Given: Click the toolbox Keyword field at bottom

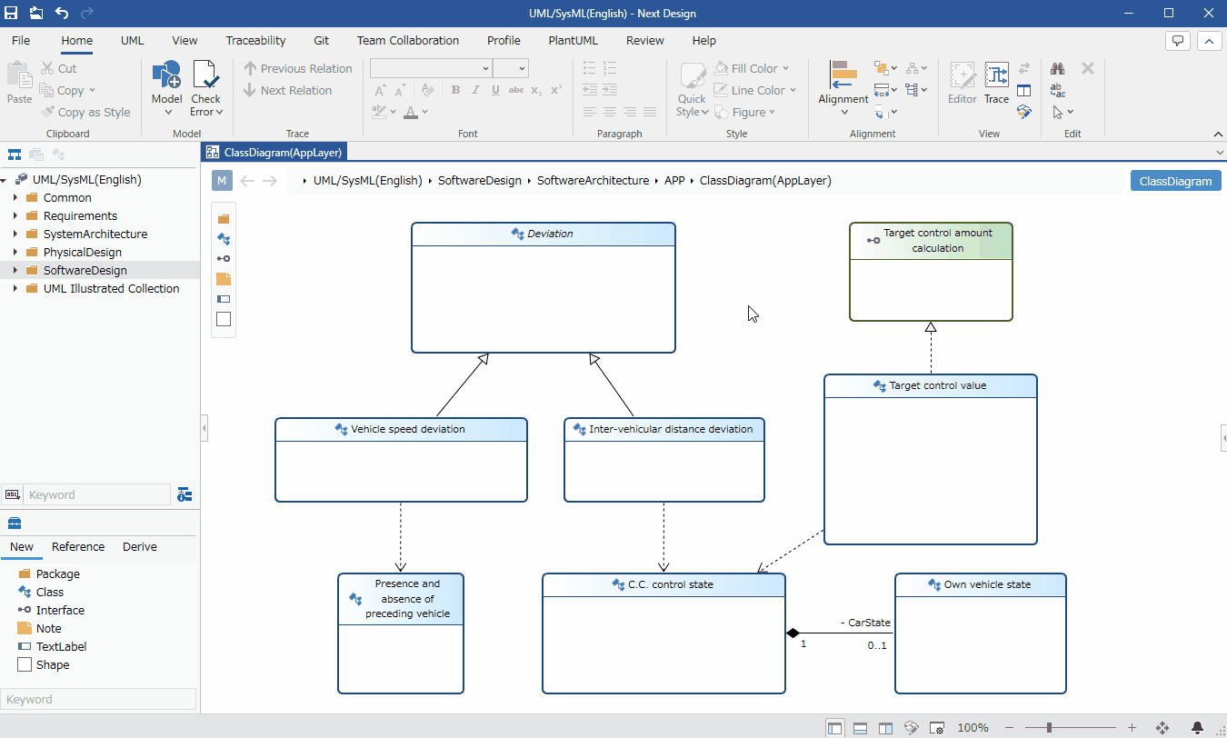Looking at the screenshot, I should click(x=98, y=699).
